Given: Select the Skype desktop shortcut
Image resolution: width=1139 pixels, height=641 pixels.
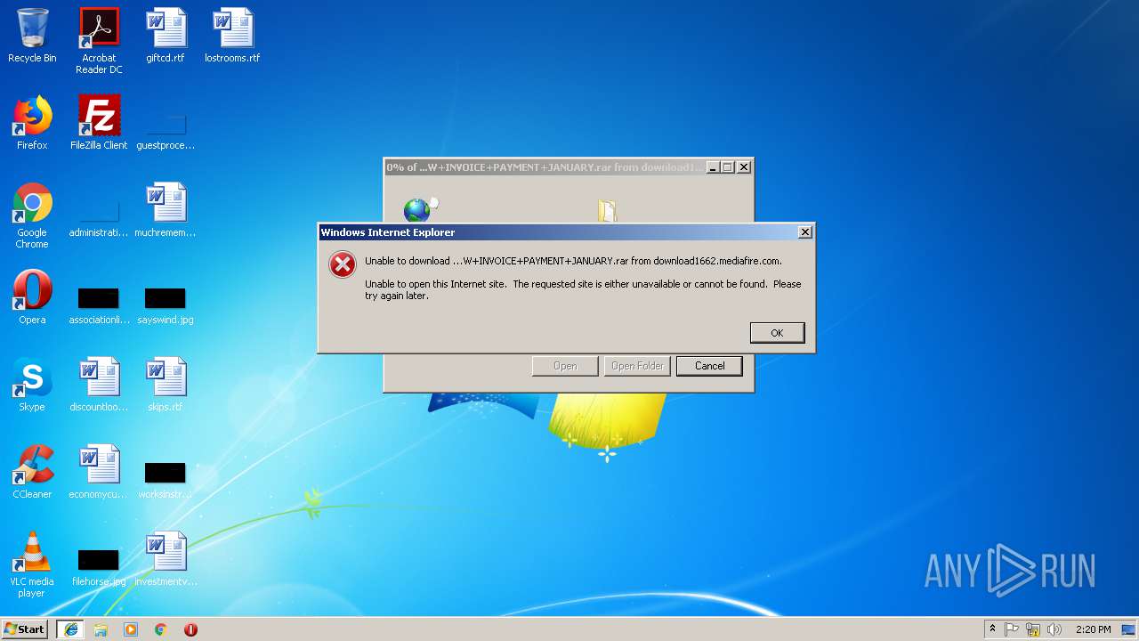Looking at the screenshot, I should (32, 385).
